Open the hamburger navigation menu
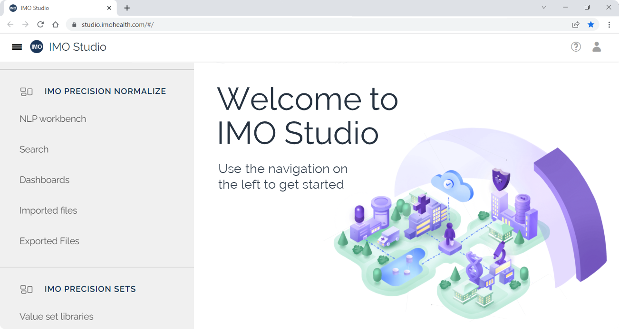Image resolution: width=619 pixels, height=329 pixels. point(17,47)
